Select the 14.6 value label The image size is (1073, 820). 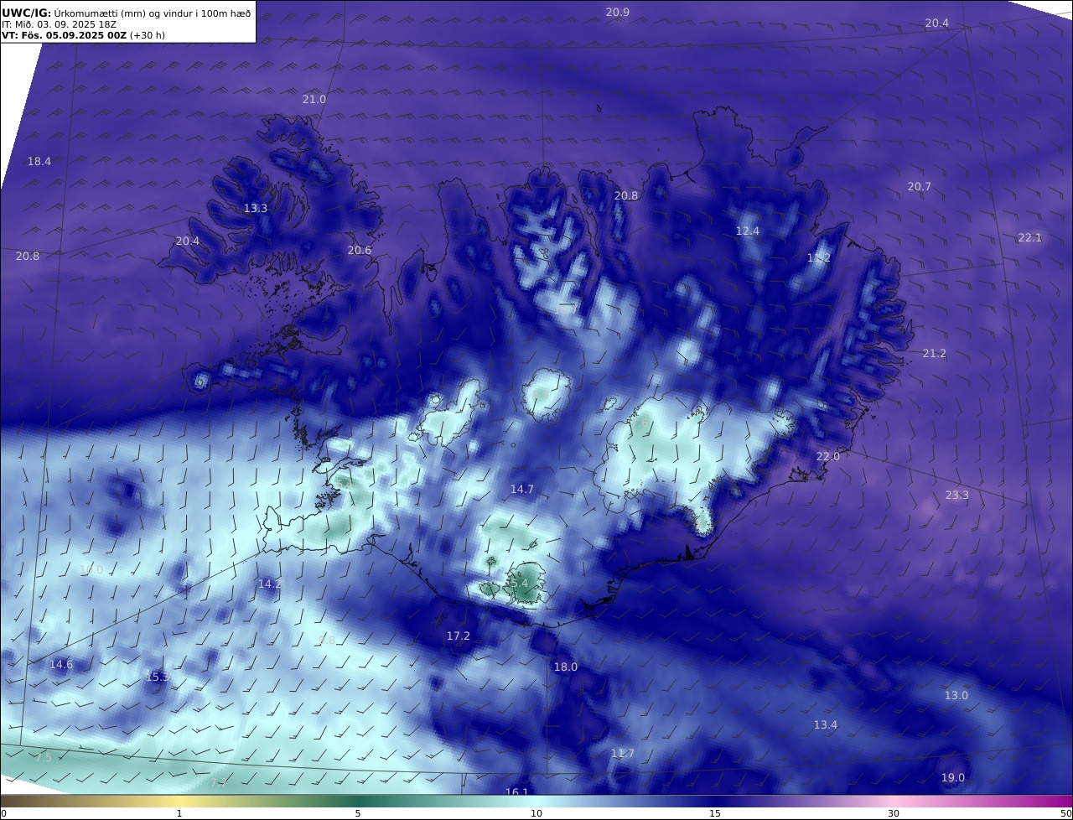tap(61, 664)
